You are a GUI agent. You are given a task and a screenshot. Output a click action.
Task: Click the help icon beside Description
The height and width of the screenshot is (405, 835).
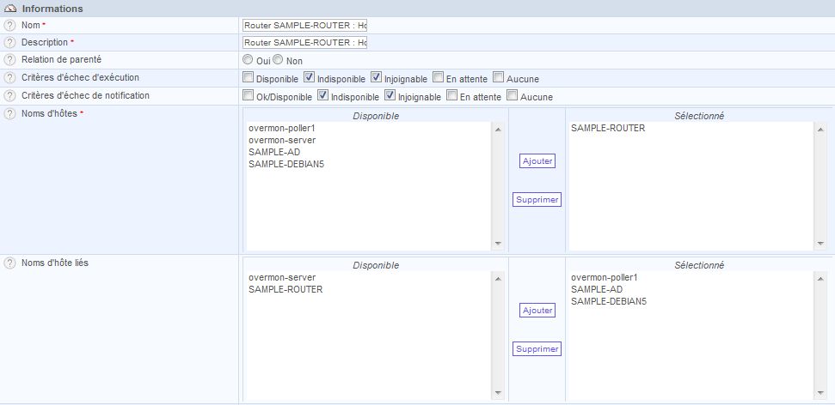10,43
